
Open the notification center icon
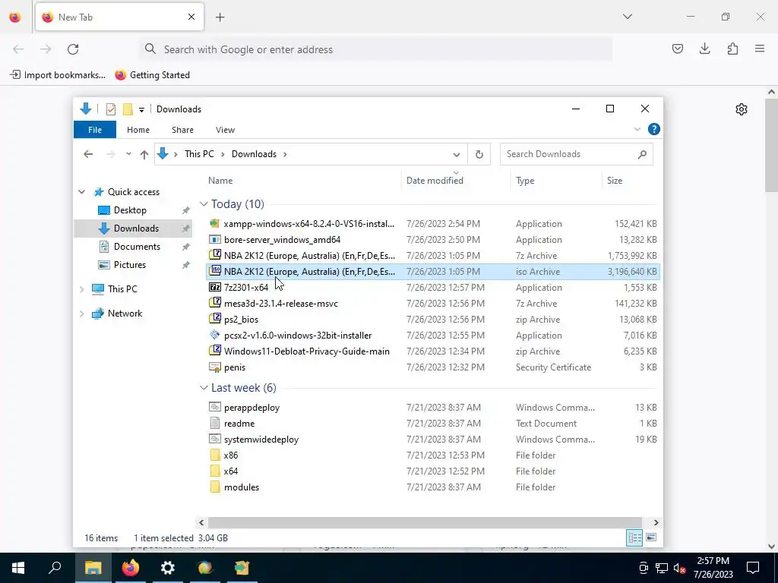(x=753, y=568)
